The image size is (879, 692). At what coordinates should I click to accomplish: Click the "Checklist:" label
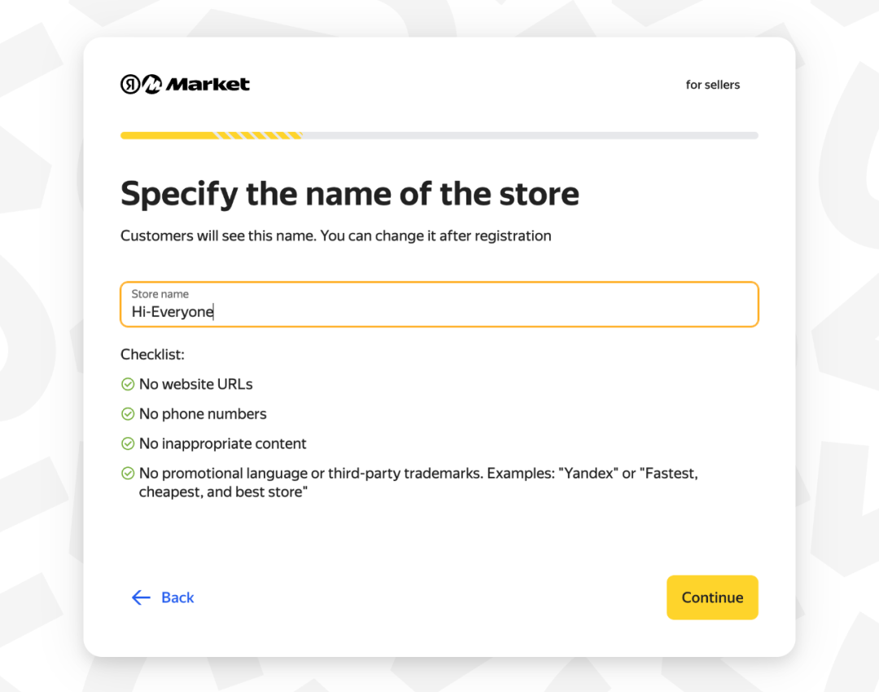[153, 355]
